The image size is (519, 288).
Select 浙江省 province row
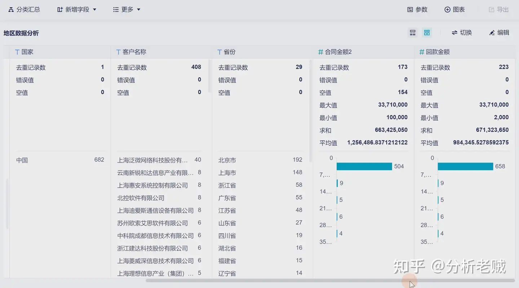coord(260,185)
